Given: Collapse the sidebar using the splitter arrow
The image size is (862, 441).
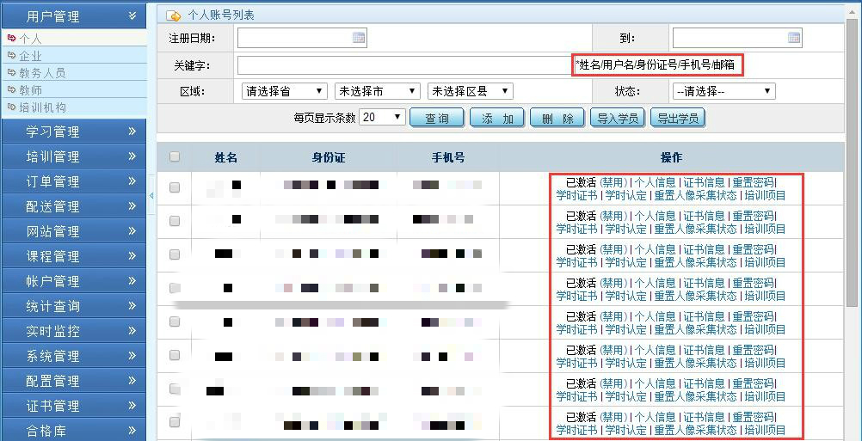Looking at the screenshot, I should [x=151, y=195].
